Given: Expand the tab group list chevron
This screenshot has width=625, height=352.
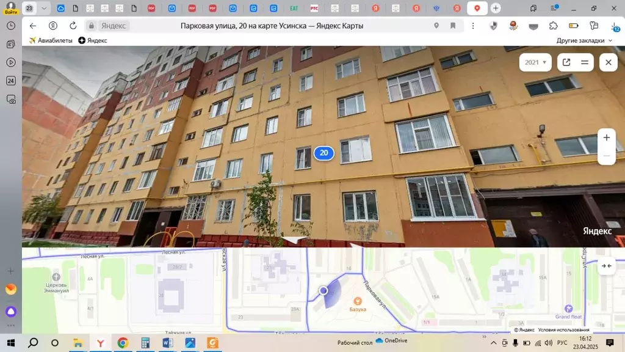Looking at the screenshot, I should point(45,9).
